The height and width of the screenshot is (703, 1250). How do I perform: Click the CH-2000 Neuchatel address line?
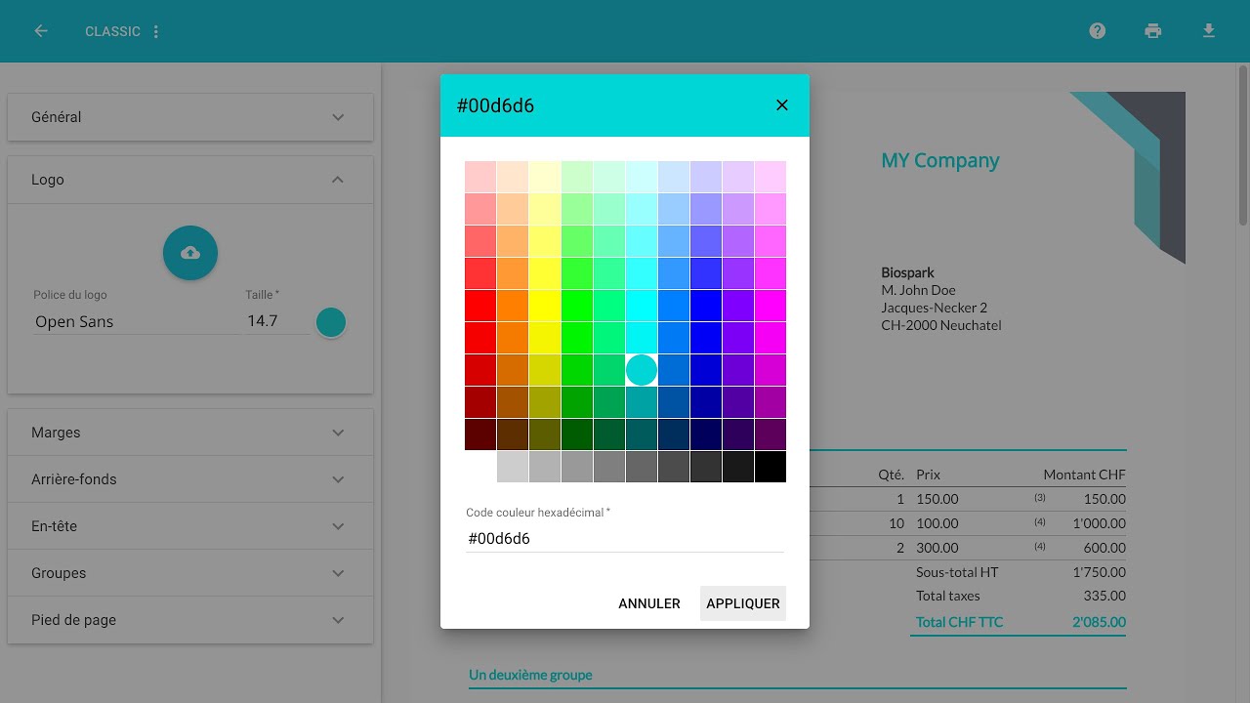941,325
